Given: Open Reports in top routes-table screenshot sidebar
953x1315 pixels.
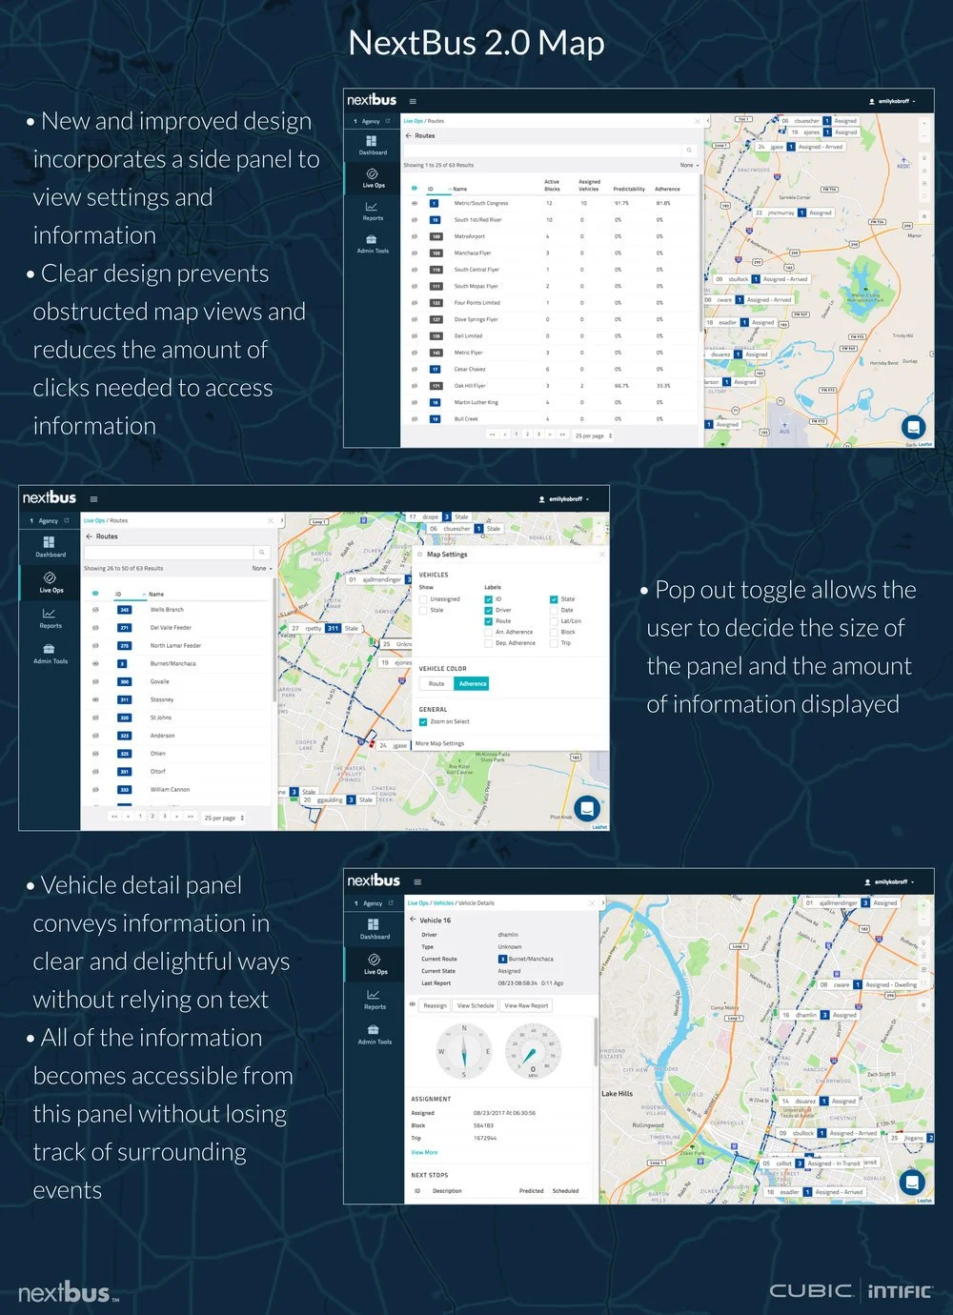Looking at the screenshot, I should click(x=373, y=211).
